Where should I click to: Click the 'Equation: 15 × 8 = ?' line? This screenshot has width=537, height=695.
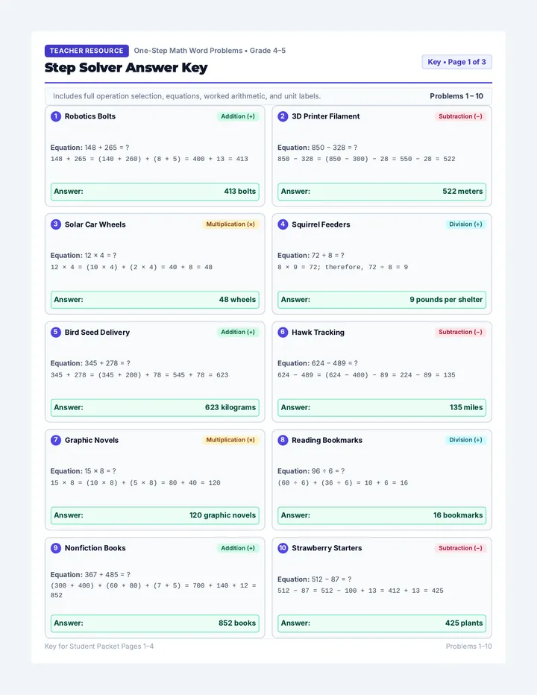(84, 471)
